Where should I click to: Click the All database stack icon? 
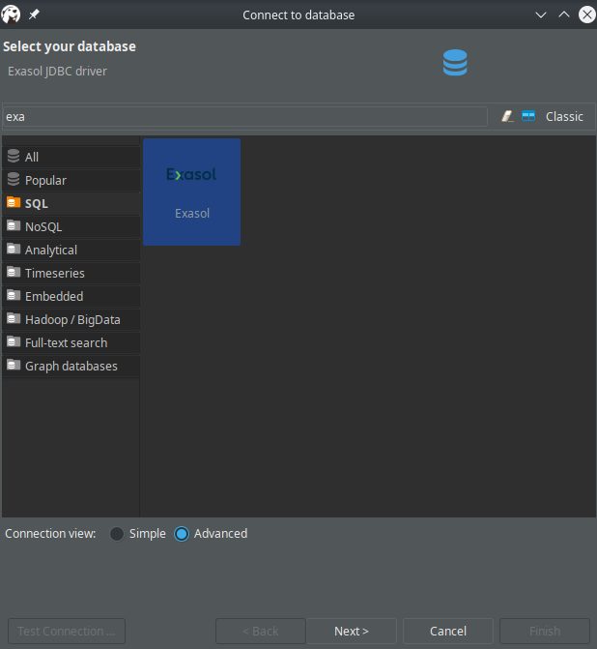[14, 156]
